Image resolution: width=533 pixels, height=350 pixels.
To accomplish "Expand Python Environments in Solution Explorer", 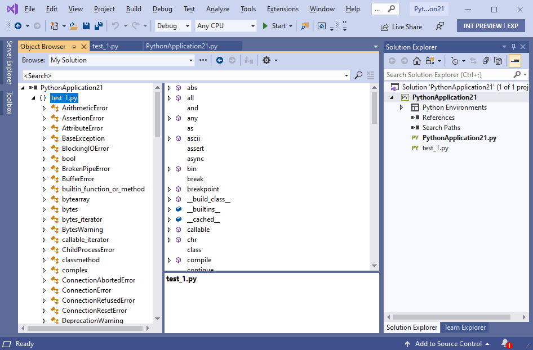I will coord(402,107).
